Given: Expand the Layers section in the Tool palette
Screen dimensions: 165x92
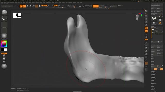Looking at the screenshot, I should pyautogui.click(x=152, y=76).
